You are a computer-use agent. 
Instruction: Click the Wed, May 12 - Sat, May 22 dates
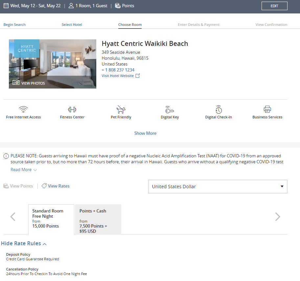35,6
